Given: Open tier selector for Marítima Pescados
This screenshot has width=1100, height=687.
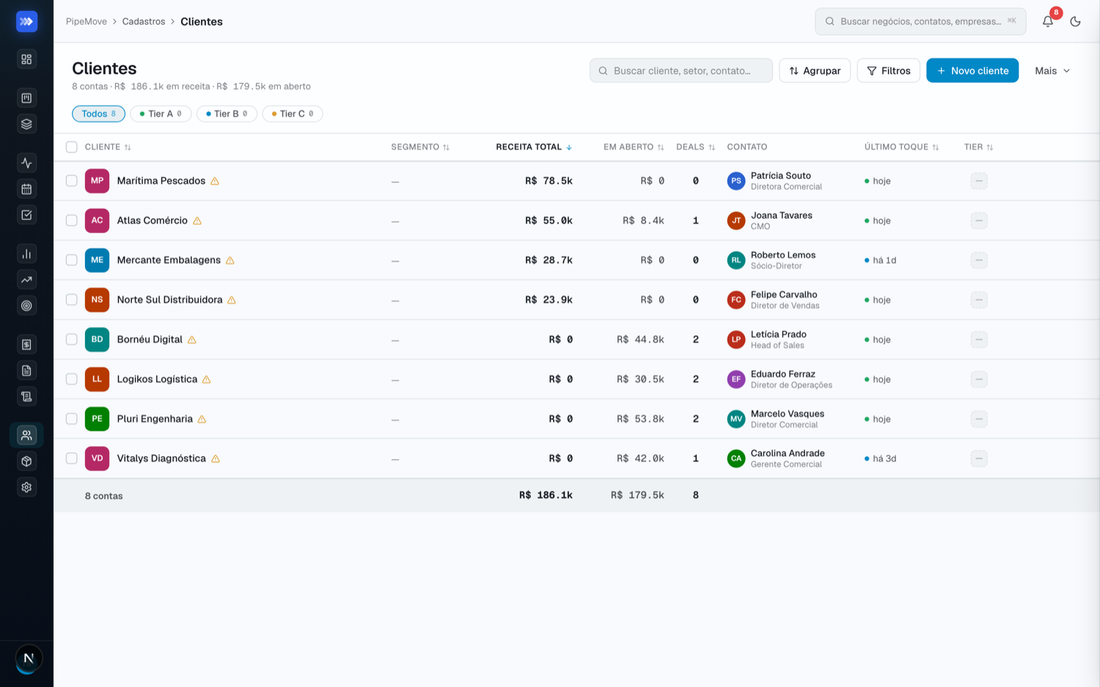Looking at the screenshot, I should pos(979,181).
